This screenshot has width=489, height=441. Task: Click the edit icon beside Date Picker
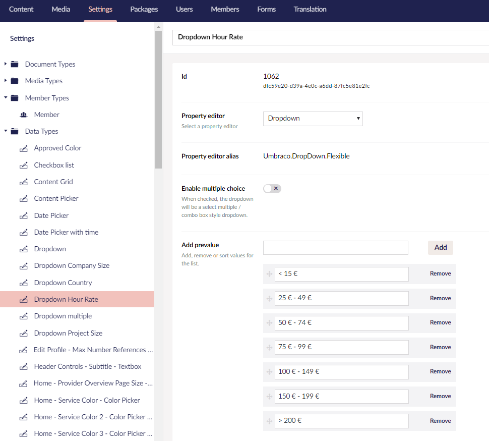point(23,215)
